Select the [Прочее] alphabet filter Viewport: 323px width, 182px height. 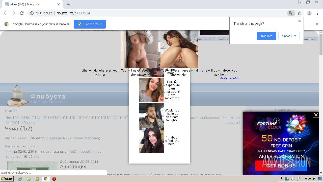coord(31,123)
